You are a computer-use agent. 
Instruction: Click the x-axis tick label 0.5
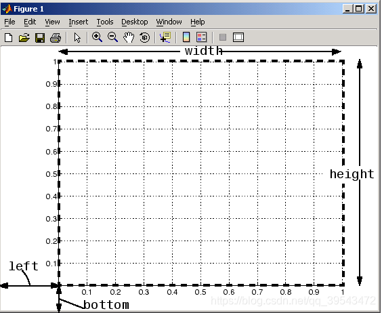coord(200,292)
